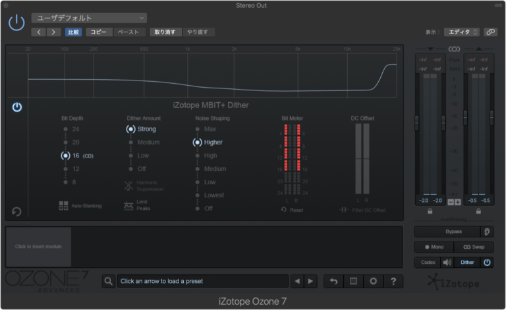Viewport: 506px width, 310px height.
Task: Click the speaker icon beside Codec
Action: click(447, 263)
